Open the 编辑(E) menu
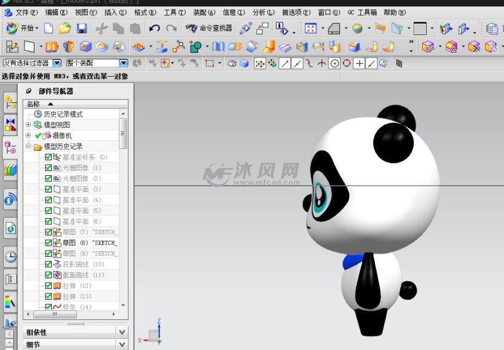Screen dimensions: 504x350 point(57,12)
